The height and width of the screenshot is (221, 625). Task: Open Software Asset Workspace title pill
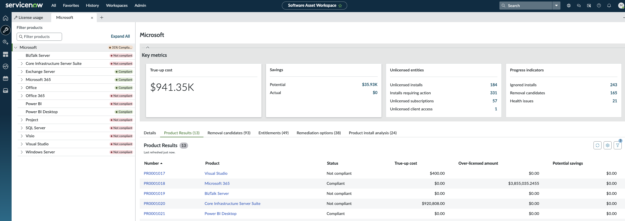pyautogui.click(x=314, y=6)
